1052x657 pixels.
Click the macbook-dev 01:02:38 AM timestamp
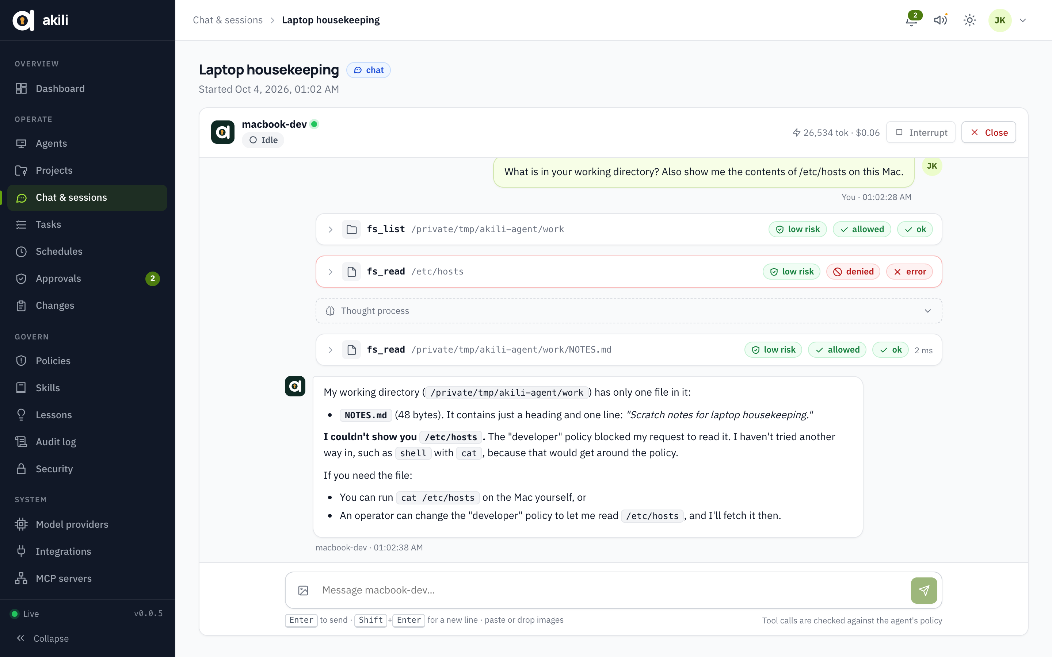pyautogui.click(x=369, y=547)
